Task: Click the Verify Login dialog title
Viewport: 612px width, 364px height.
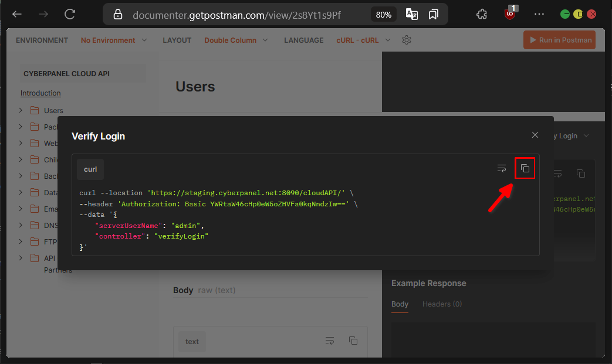Action: [99, 136]
